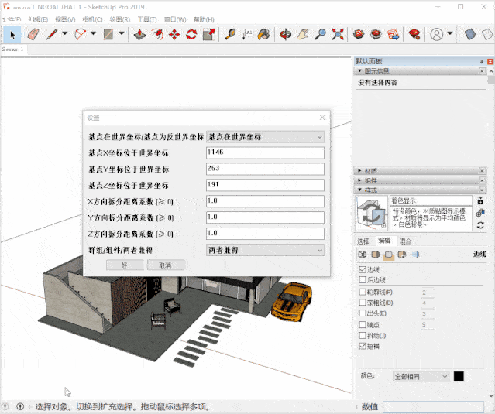Viewport: 495px width, 414px height.
Task: Open the 全部相同 color dropdown
Action: (x=421, y=377)
